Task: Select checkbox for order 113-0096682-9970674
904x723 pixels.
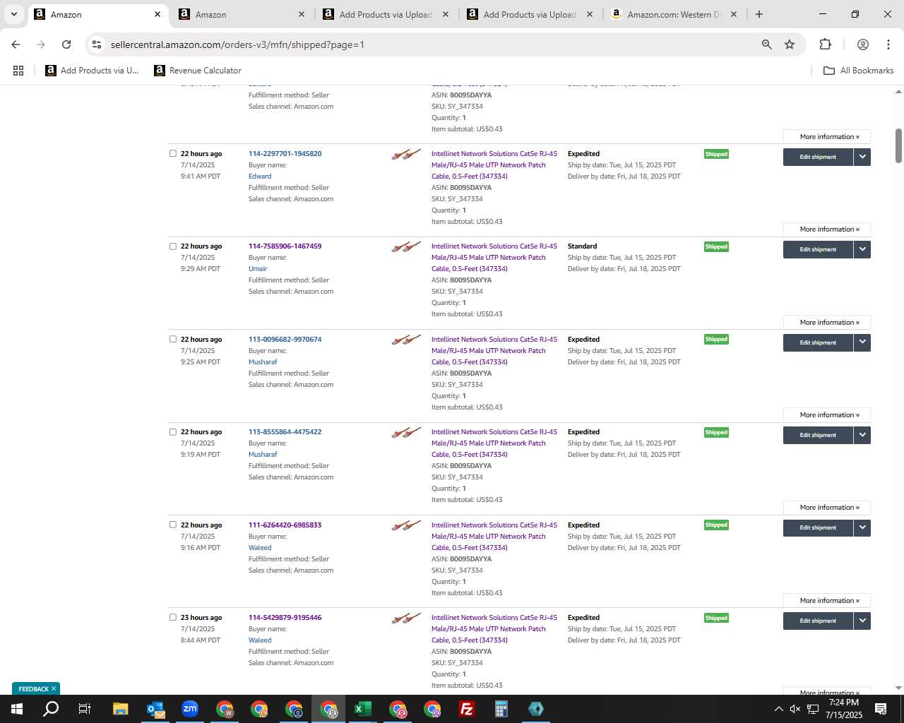Action: click(x=173, y=339)
